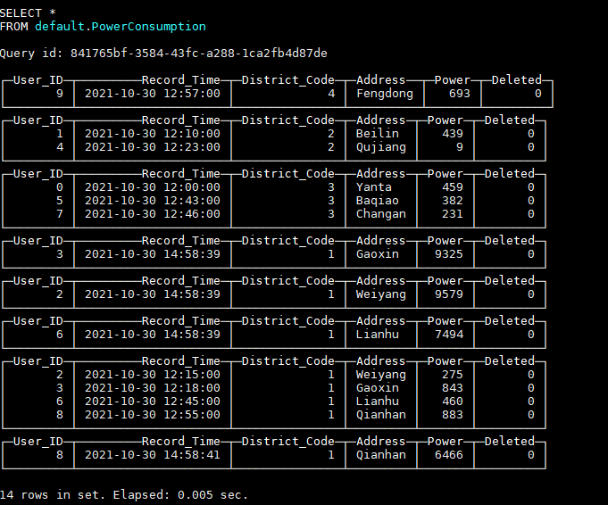Click Gaoxin in the row with power 9325
608x505 pixels.
point(378,254)
